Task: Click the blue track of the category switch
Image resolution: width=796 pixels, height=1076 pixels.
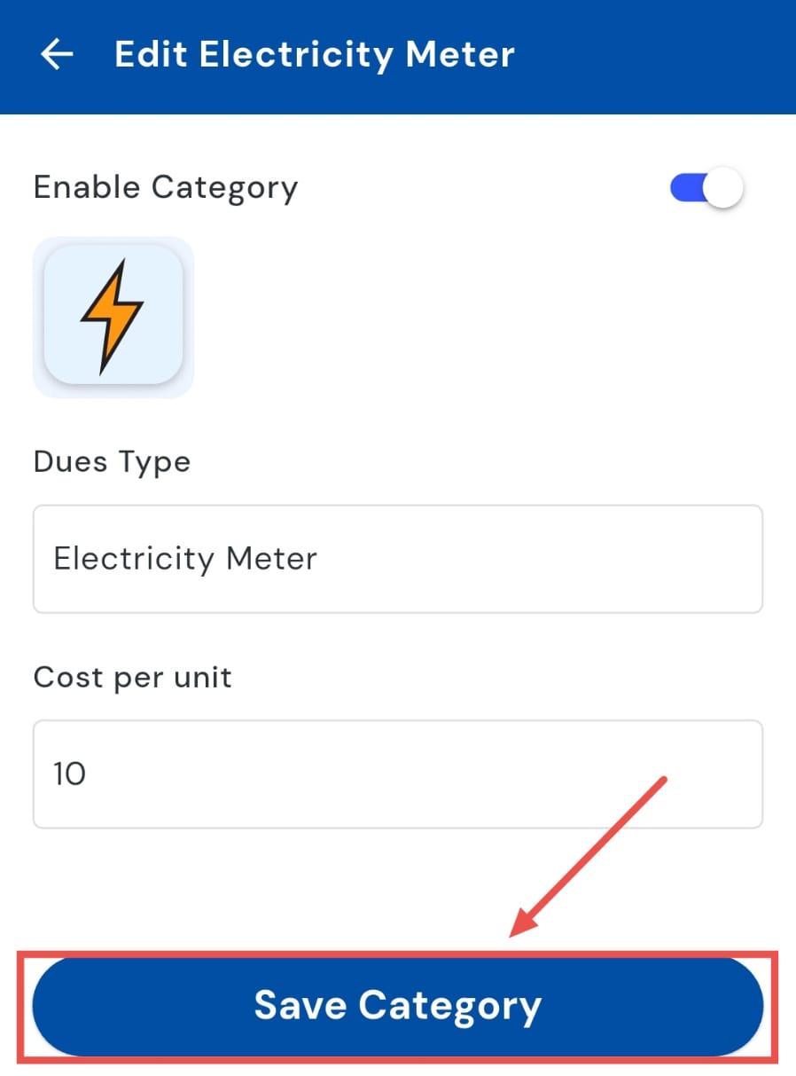Action: 684,188
